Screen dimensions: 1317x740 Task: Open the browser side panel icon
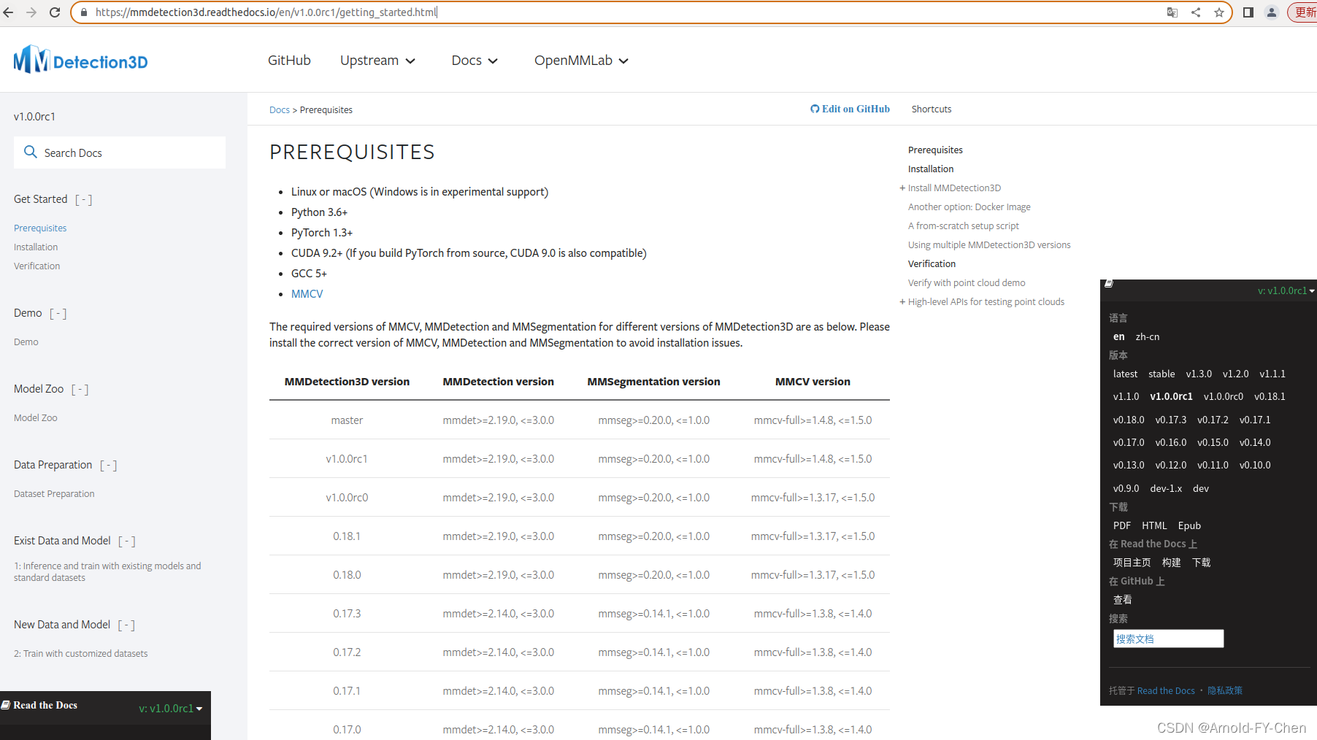click(x=1248, y=12)
